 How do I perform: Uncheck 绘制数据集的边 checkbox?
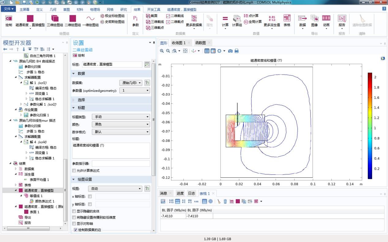pyautogui.click(x=75, y=230)
